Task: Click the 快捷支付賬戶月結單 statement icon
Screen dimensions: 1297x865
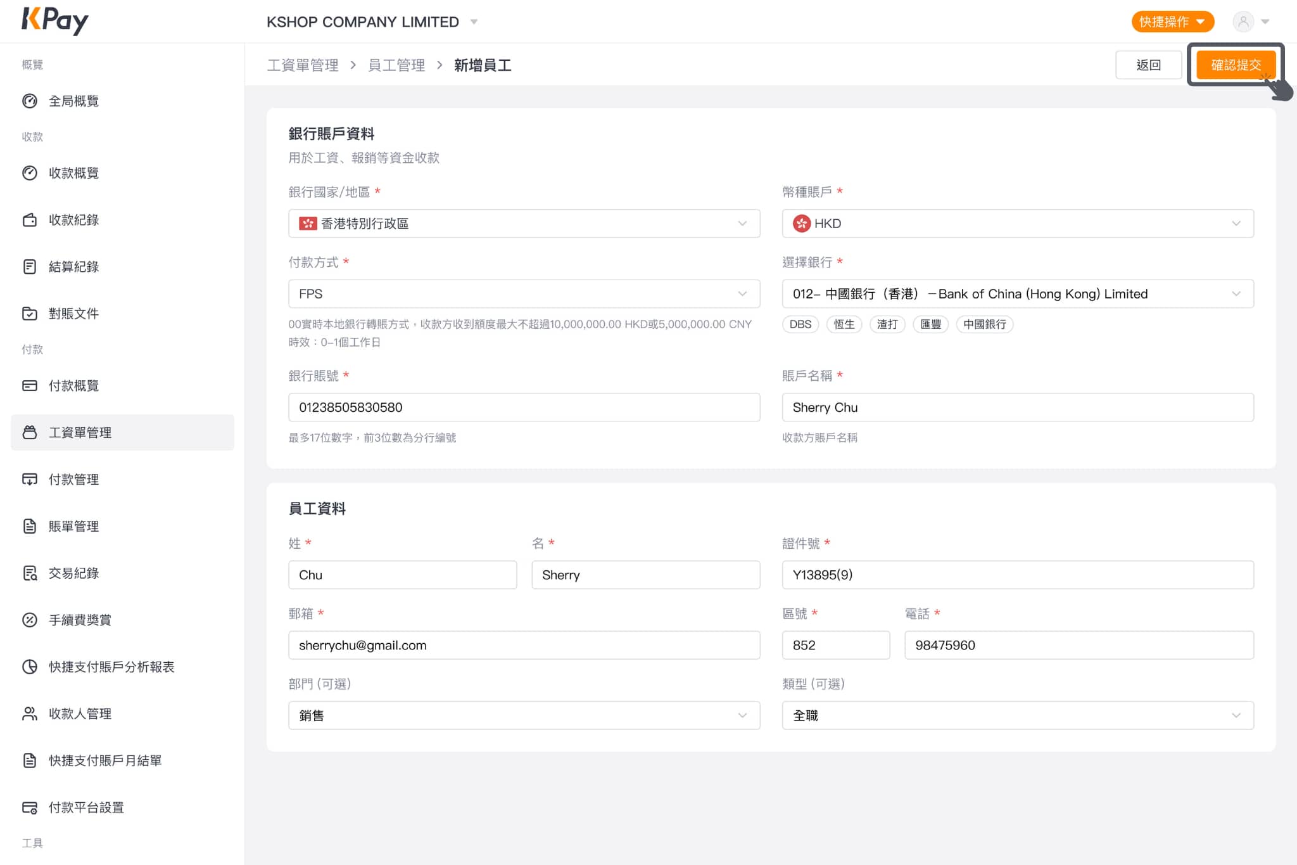Action: pos(30,760)
